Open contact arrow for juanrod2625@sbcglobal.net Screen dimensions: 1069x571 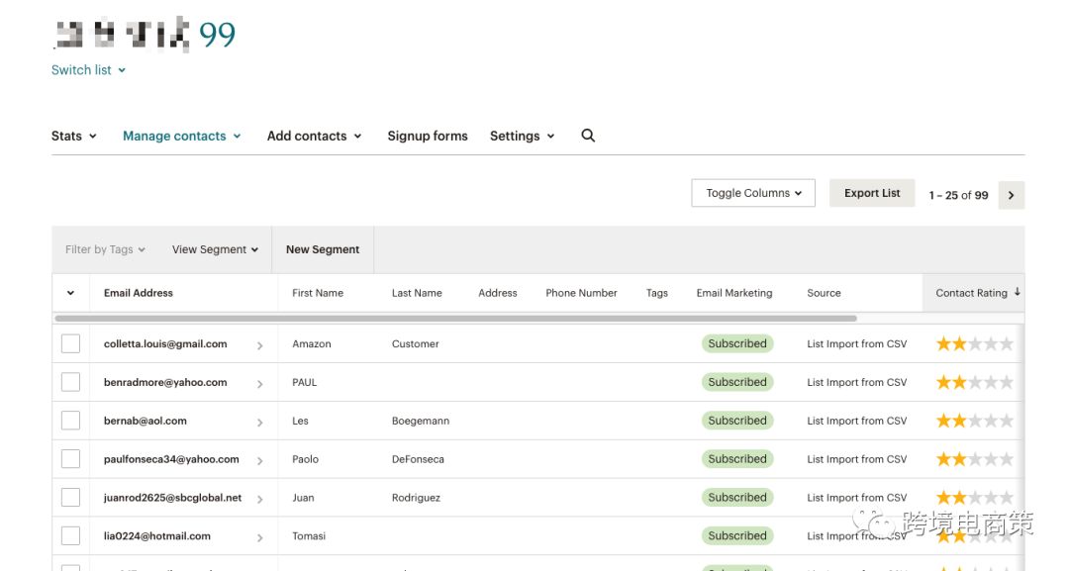pos(259,499)
